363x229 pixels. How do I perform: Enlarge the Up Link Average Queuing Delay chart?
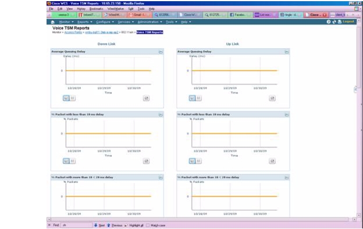click(x=272, y=98)
